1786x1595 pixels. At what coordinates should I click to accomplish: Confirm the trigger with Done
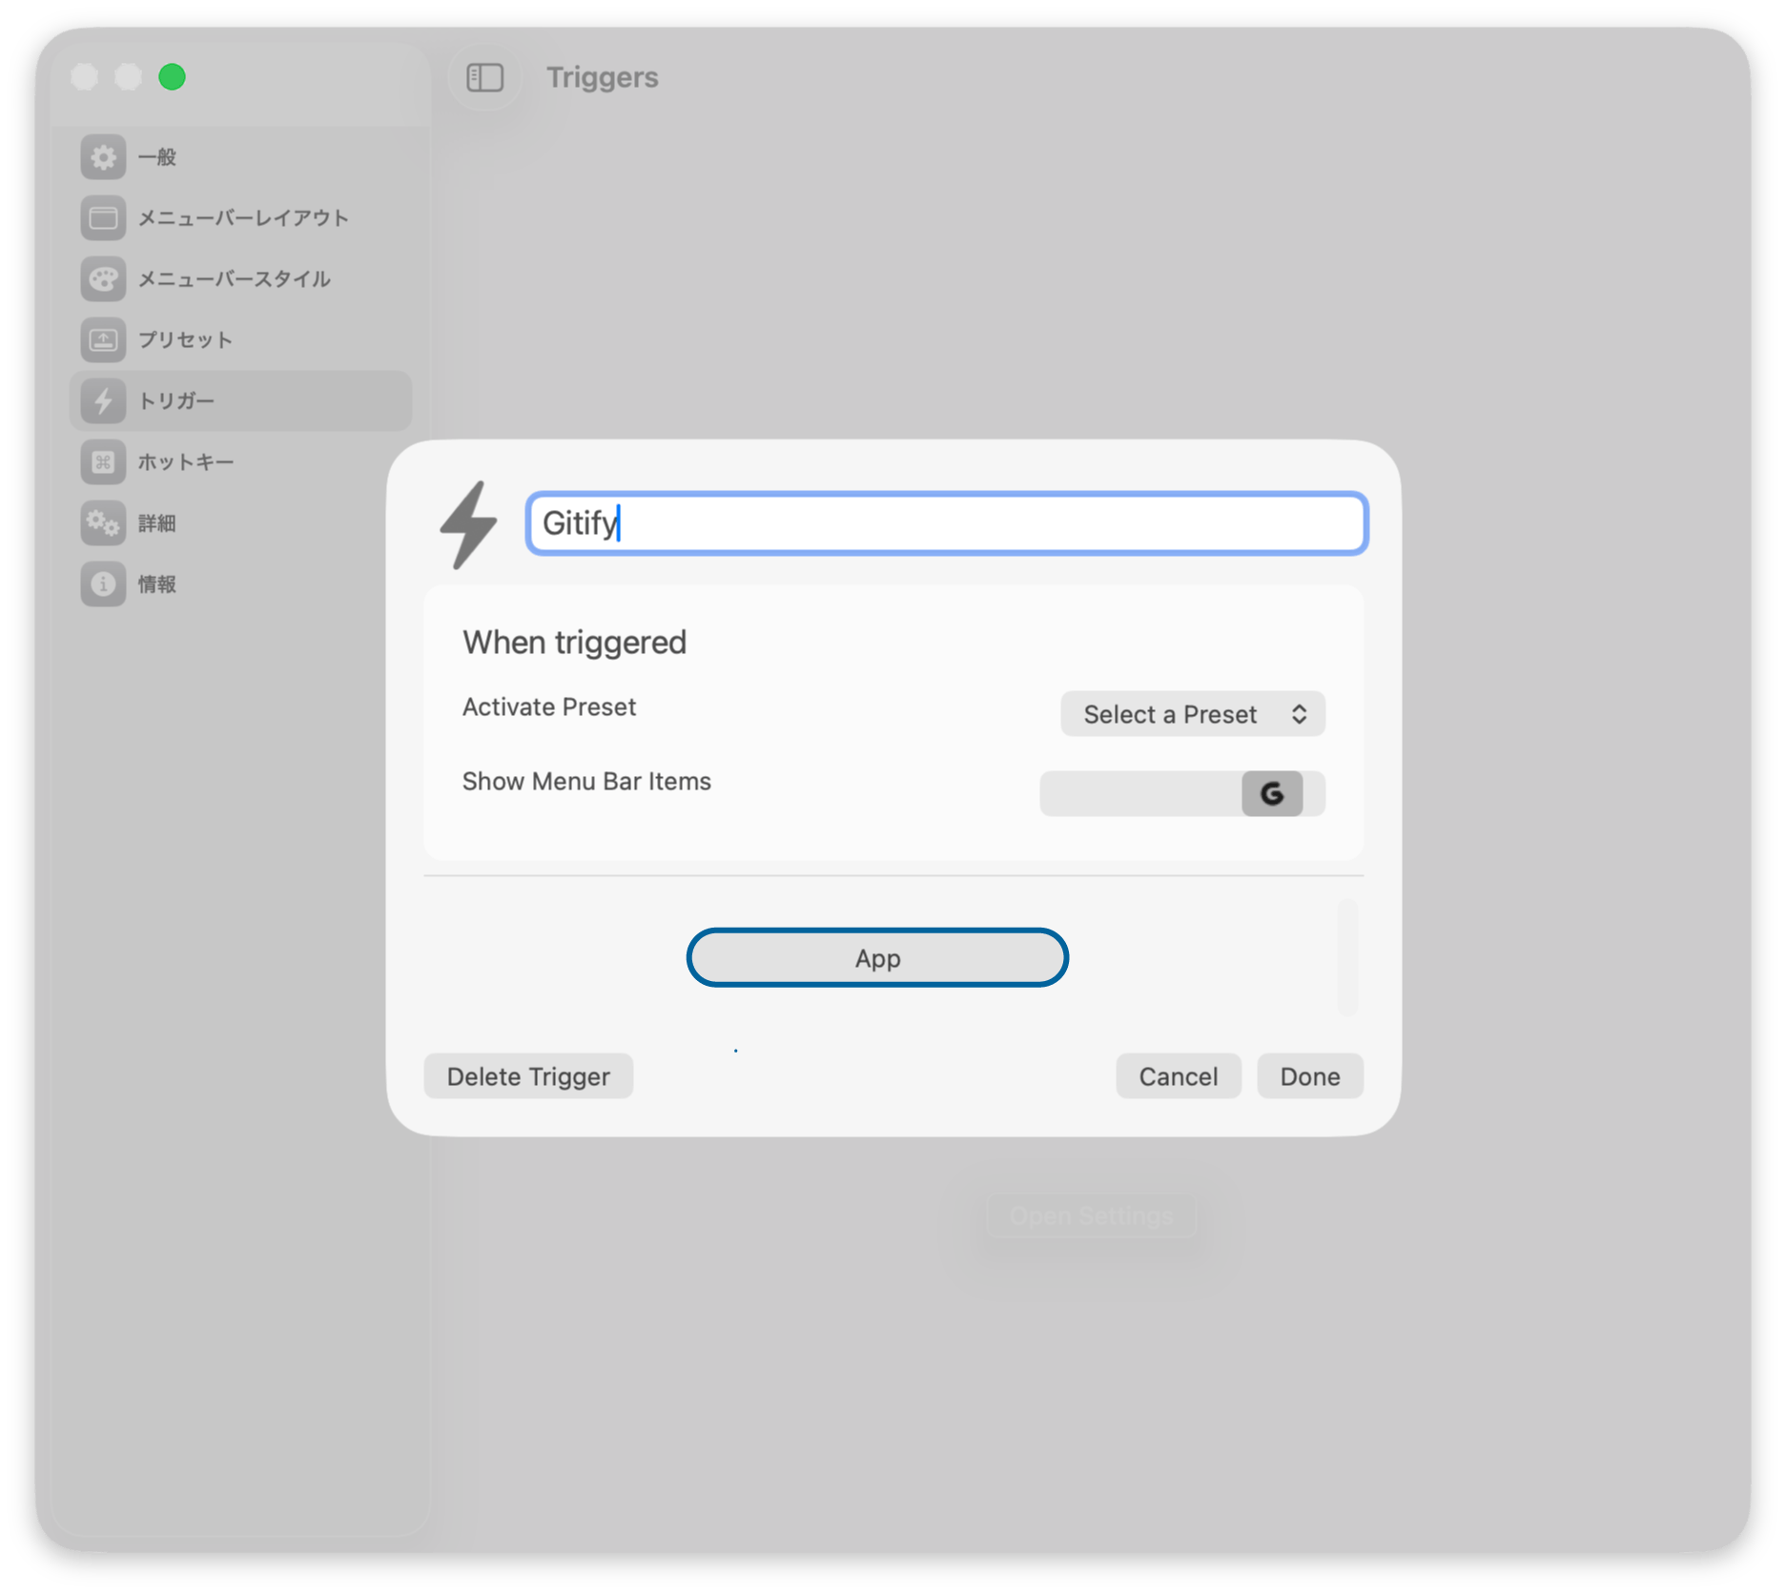[1309, 1076]
